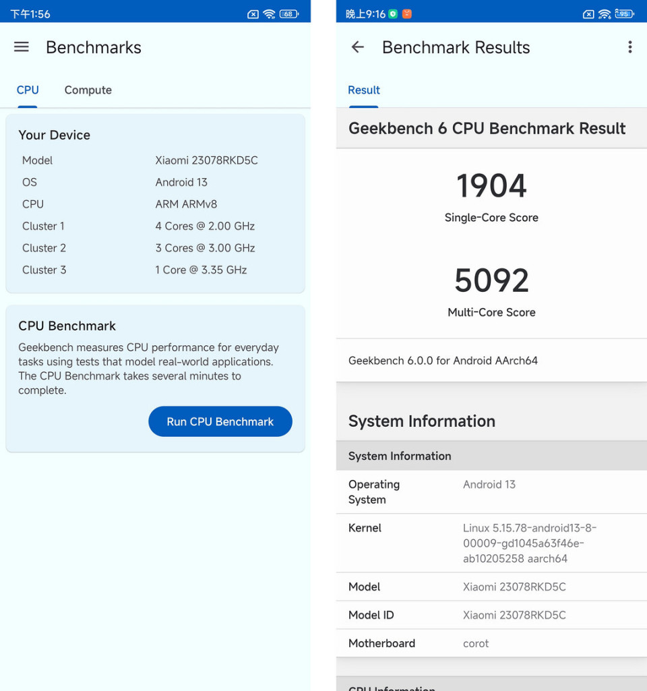Tap the battery indicator showing 68
Image resolution: width=647 pixels, height=691 pixels.
point(288,13)
